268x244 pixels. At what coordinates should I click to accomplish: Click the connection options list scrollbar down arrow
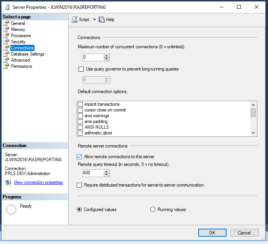tap(253, 133)
